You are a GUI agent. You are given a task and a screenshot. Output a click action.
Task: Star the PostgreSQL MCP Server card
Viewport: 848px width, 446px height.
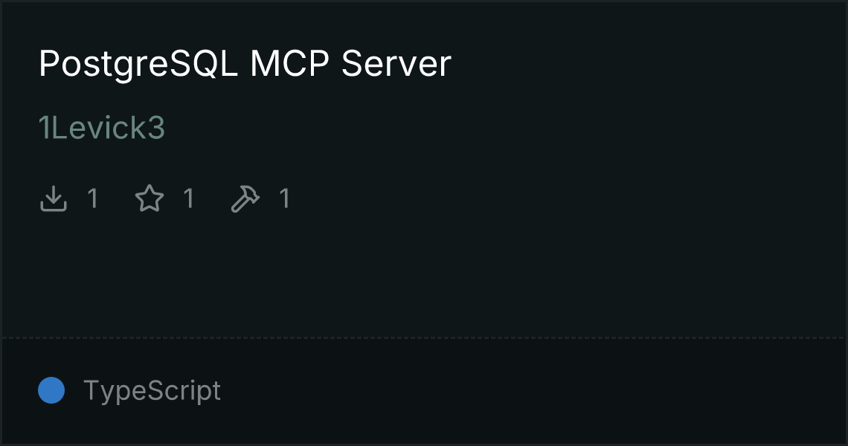pos(150,198)
